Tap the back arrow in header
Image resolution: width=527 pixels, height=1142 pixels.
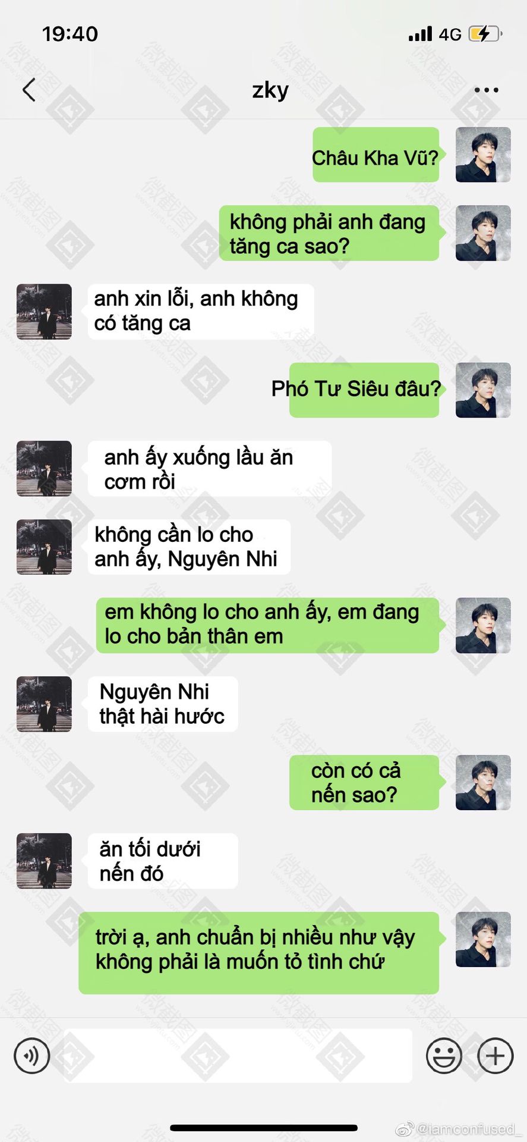point(29,90)
